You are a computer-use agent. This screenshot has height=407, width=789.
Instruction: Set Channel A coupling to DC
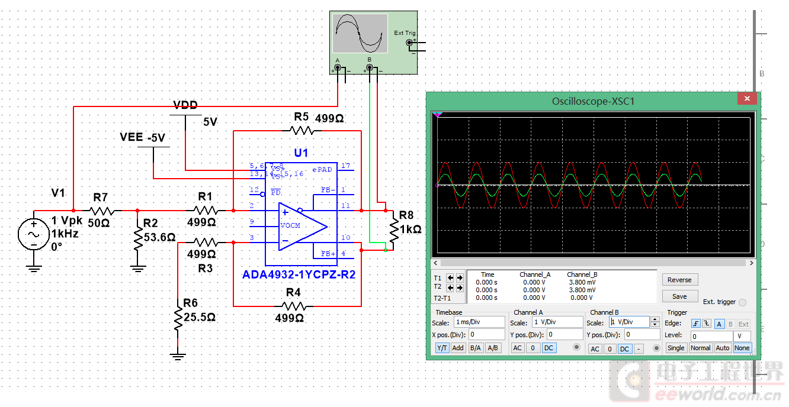[549, 348]
